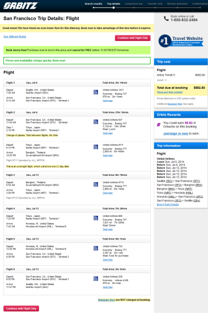Viewport: 208px width, 313px height.
Task: Click the phone icon beside 1-800-832-2484
Action: [166, 19]
